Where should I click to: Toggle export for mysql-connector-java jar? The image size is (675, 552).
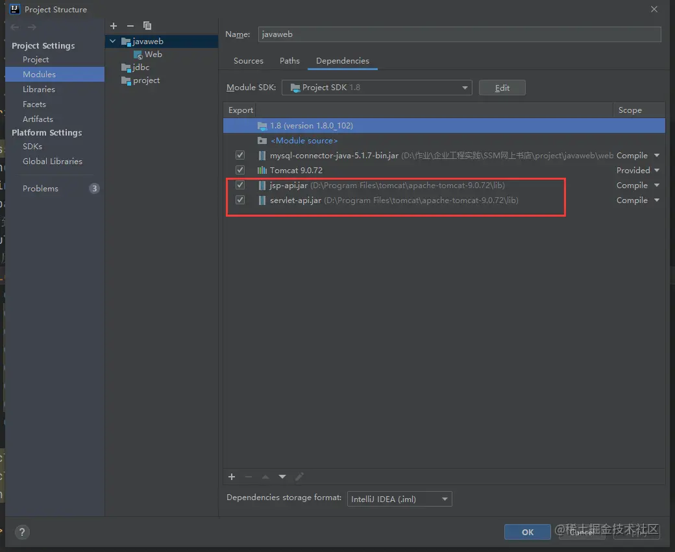tap(239, 155)
